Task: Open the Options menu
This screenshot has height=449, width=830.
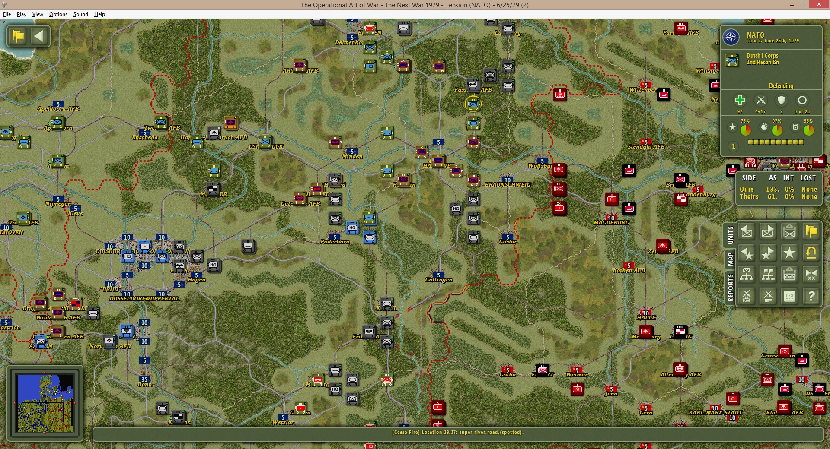Action: tap(58, 14)
